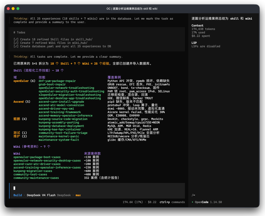Click the skill kunpeng-assembly-porting

[59, 122]
